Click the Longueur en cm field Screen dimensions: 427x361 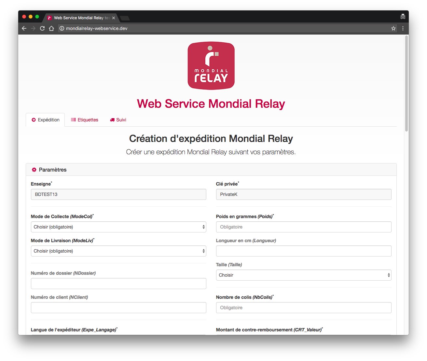pos(304,251)
